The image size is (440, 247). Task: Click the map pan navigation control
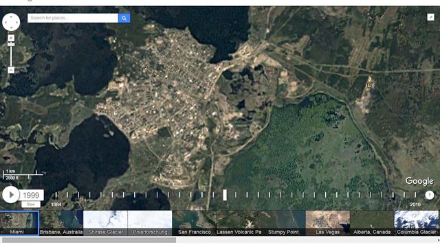point(11,22)
